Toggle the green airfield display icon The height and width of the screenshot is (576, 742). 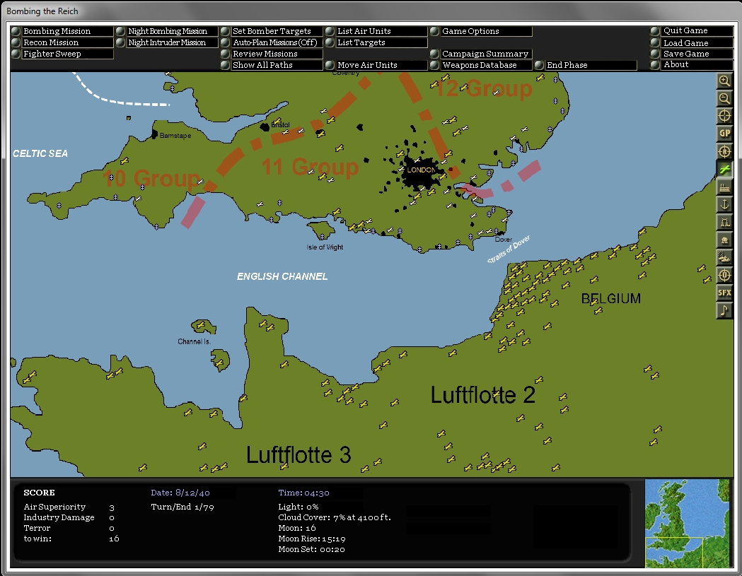[724, 169]
